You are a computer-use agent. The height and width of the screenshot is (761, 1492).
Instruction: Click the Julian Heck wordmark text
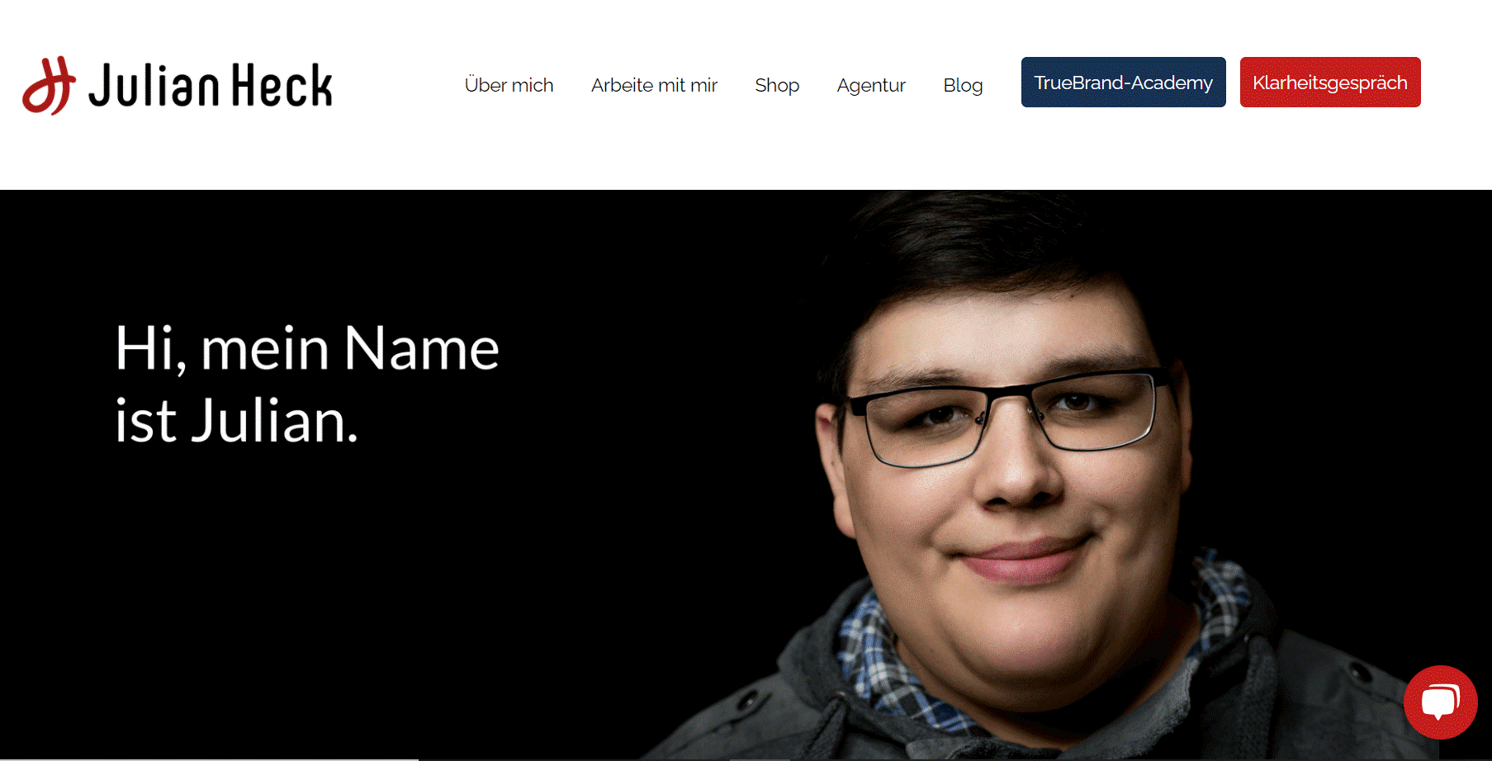pos(211,86)
